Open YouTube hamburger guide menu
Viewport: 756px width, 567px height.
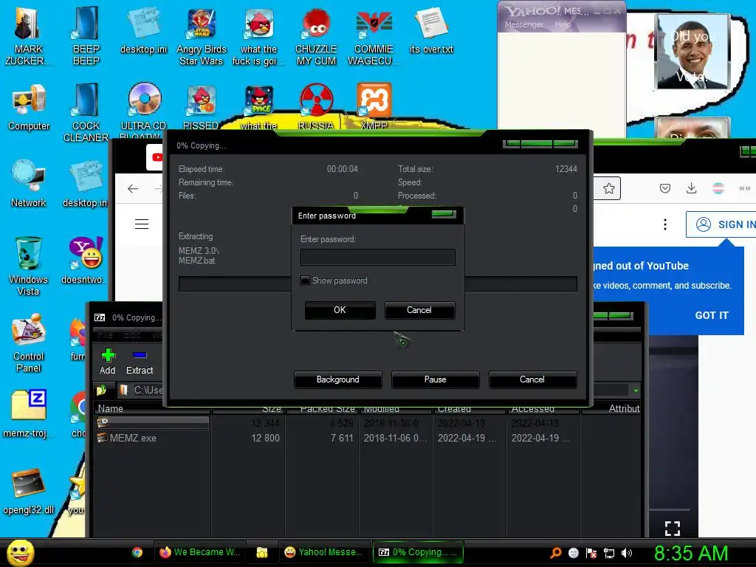point(142,224)
